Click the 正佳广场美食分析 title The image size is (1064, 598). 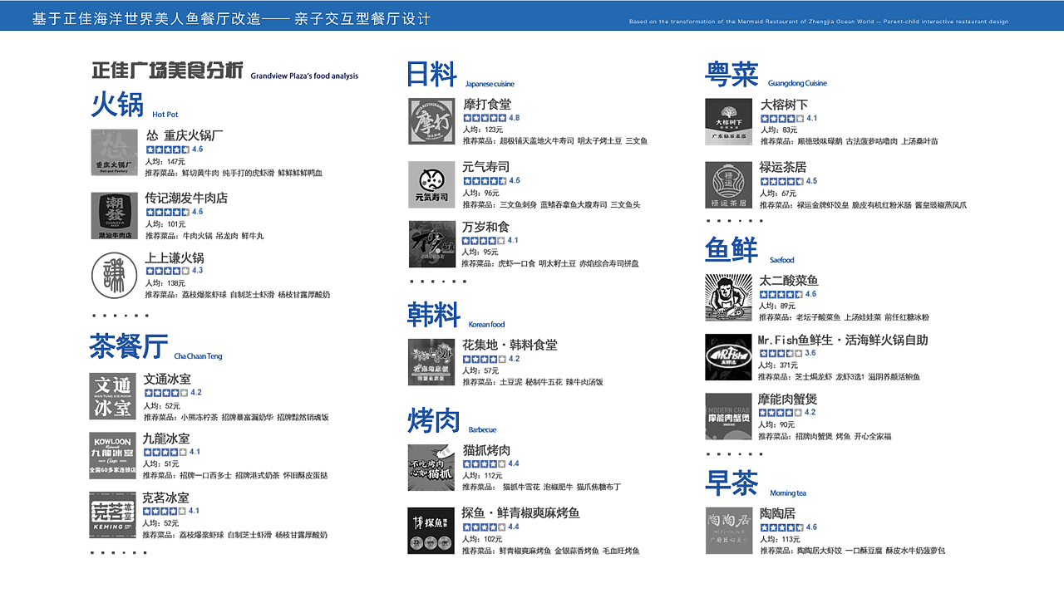point(168,71)
